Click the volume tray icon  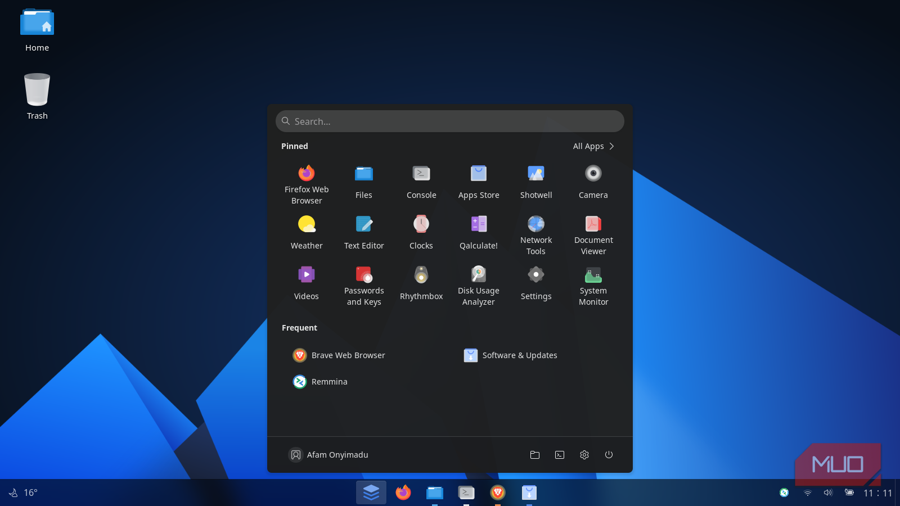click(828, 493)
